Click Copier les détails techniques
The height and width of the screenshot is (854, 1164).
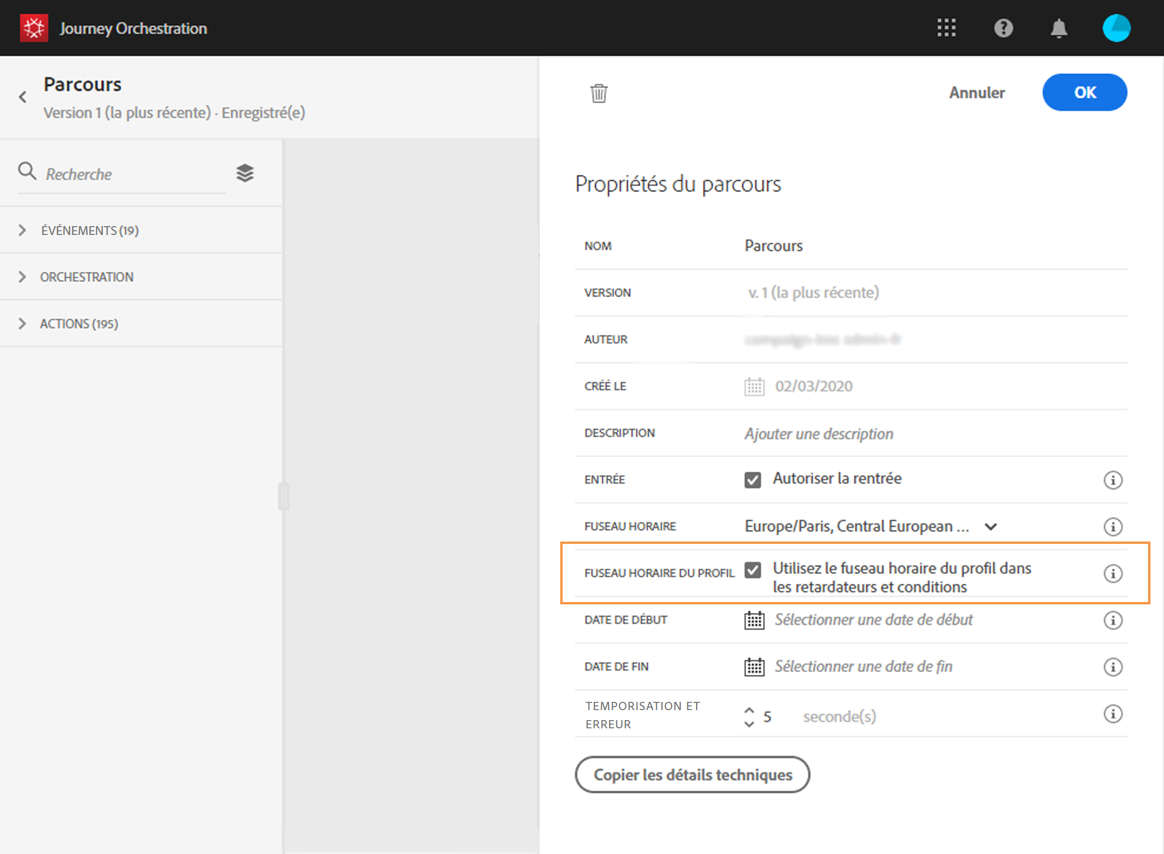692,775
